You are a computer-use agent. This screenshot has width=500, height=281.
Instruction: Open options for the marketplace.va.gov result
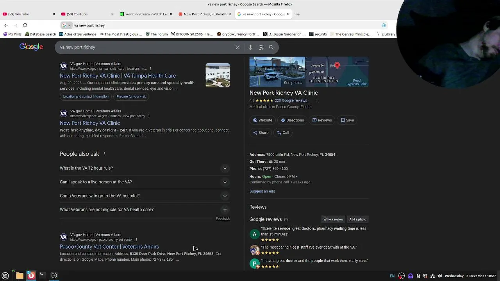tap(149, 116)
